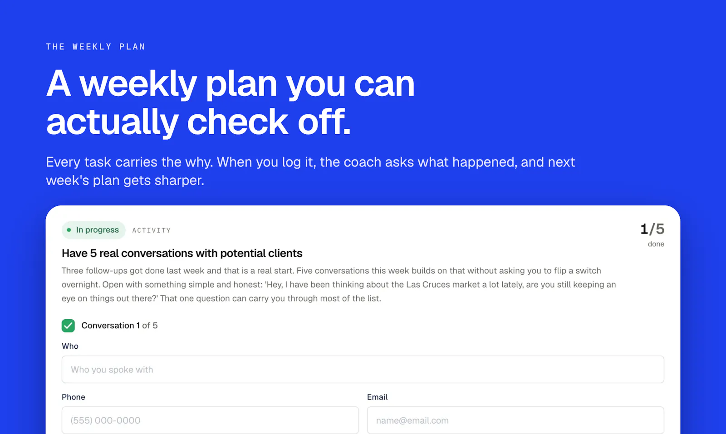726x434 pixels.
Task: Click THE WEEKLY PLAN eyebrow text
Action: click(x=96, y=47)
